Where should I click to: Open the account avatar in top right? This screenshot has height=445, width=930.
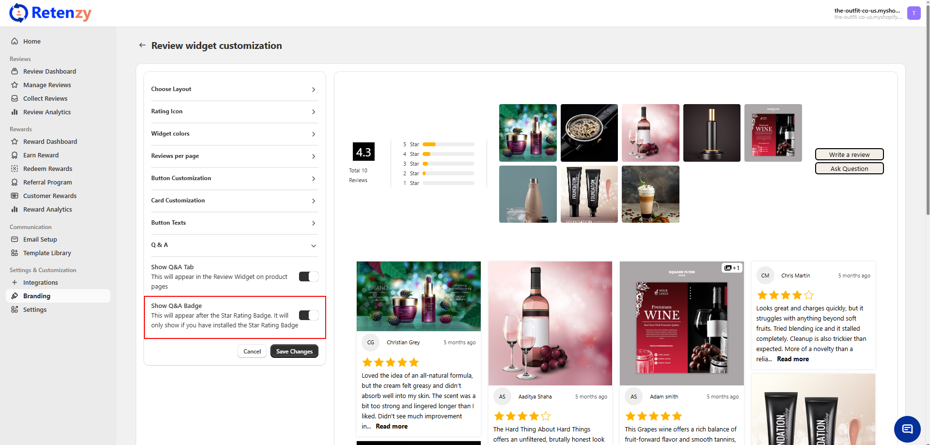(x=914, y=13)
